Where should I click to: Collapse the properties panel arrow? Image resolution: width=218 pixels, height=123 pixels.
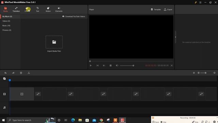point(175,37)
